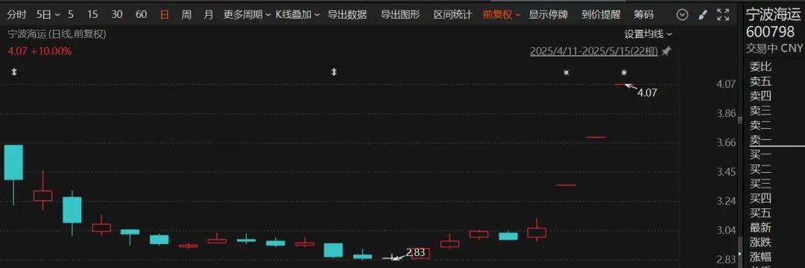Toggle 显示停牌 suspension display
805x268 pixels.
point(549,15)
